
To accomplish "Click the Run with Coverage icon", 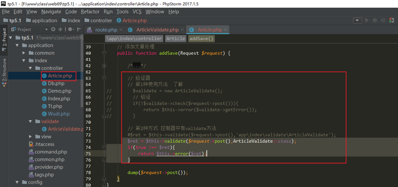I will 384,21.
